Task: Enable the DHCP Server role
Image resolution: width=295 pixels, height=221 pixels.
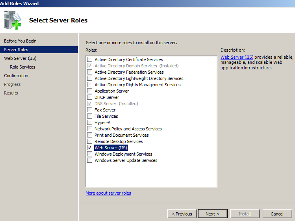Action: (x=90, y=97)
